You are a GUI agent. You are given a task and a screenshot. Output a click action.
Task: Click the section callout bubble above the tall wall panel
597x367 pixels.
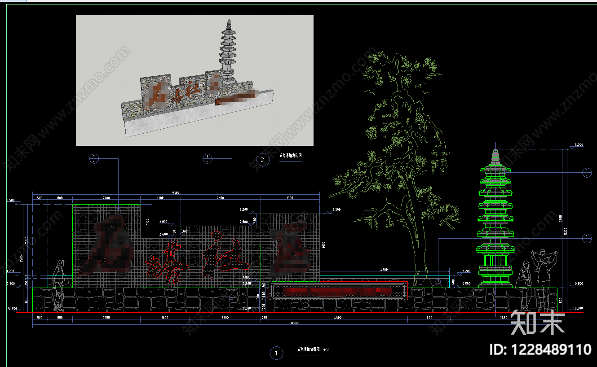click(x=94, y=159)
